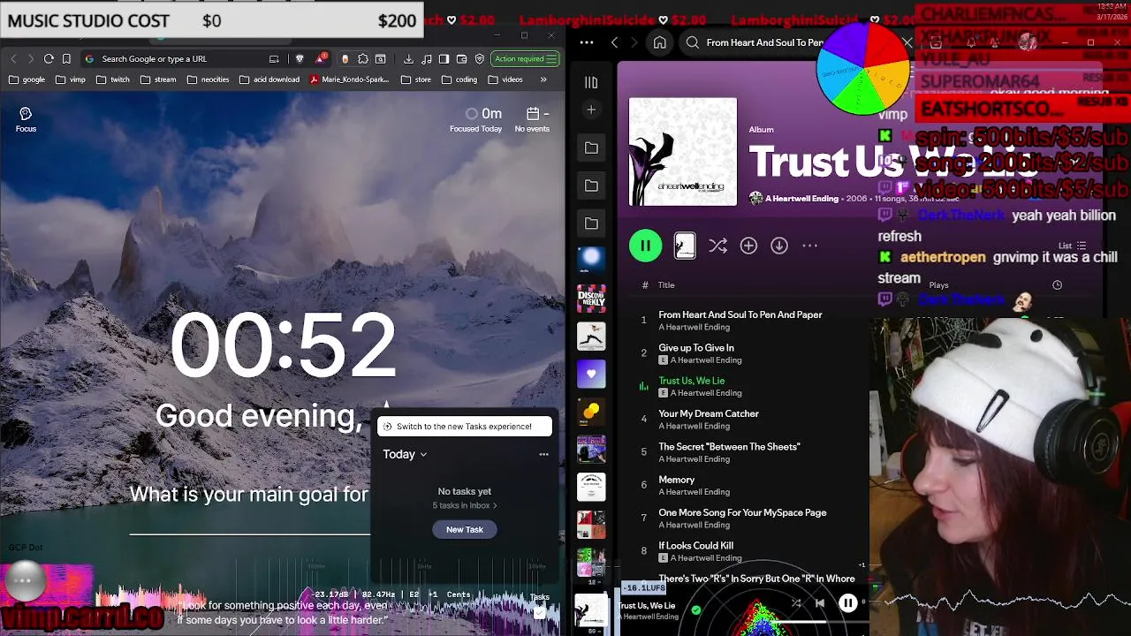Add the album to your Spotify library

pos(748,246)
